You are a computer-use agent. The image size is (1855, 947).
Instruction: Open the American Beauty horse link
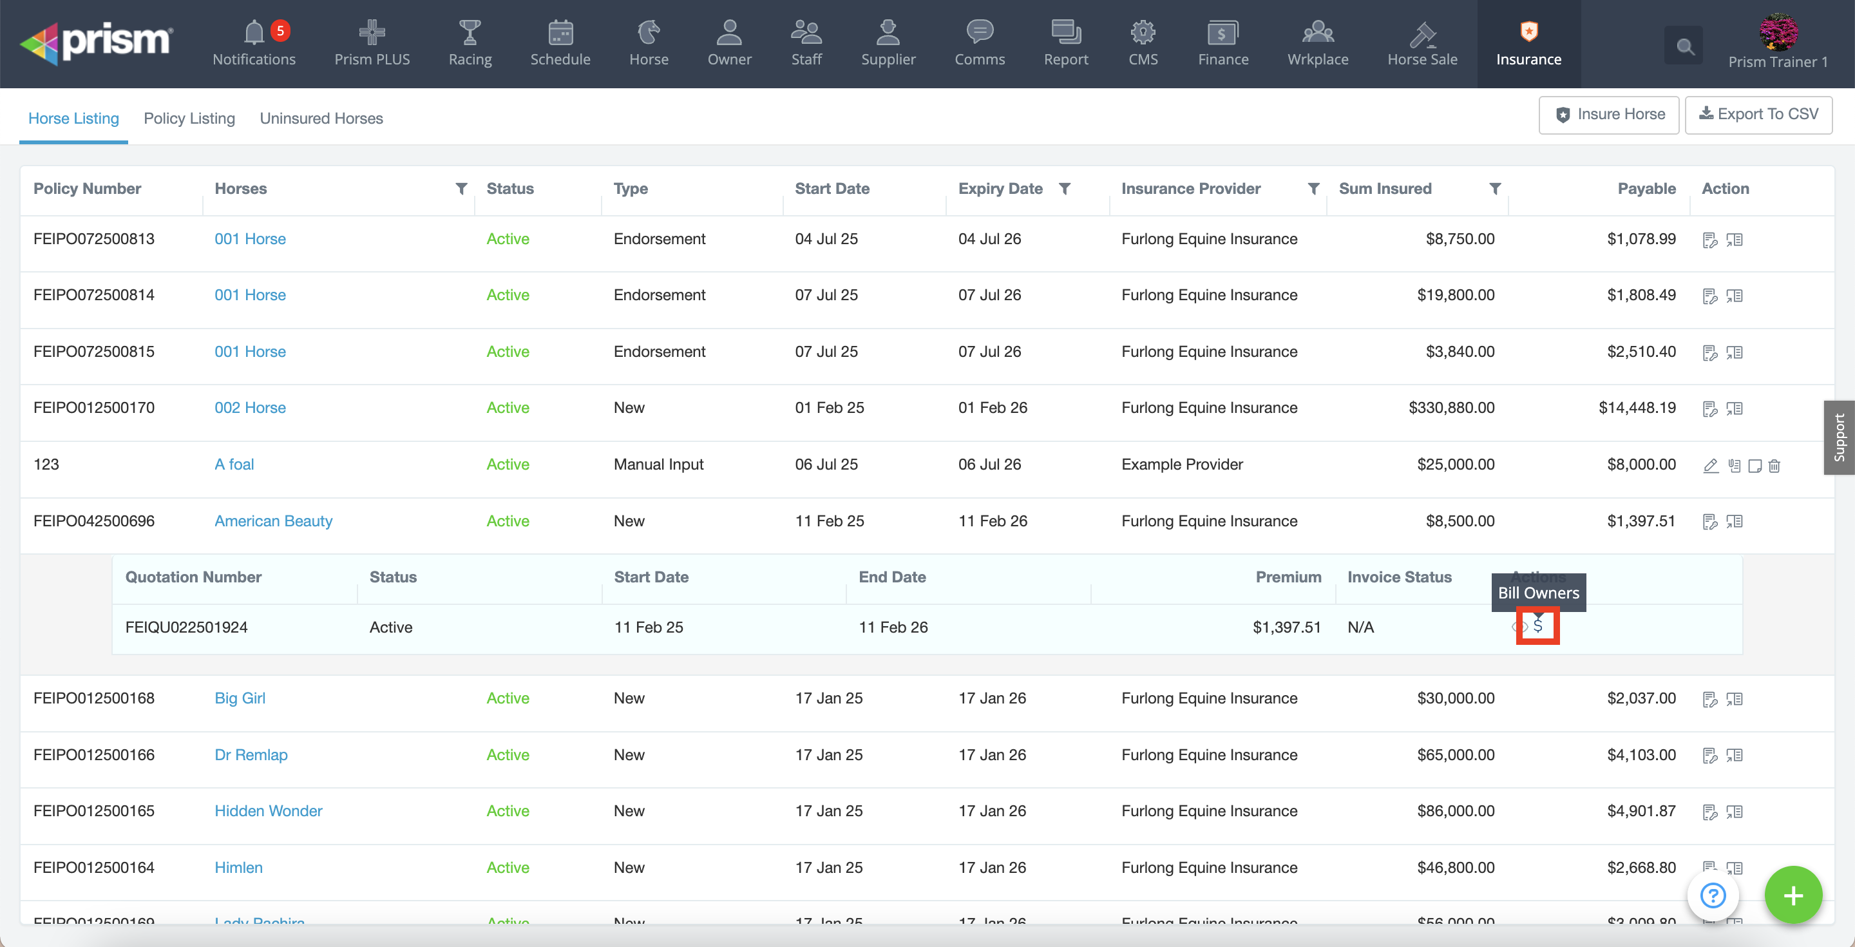[273, 521]
